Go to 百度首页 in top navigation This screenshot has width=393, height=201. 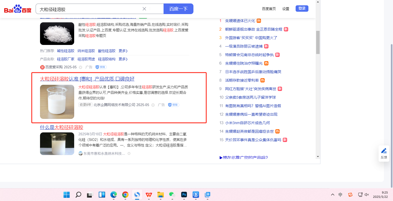point(269,9)
